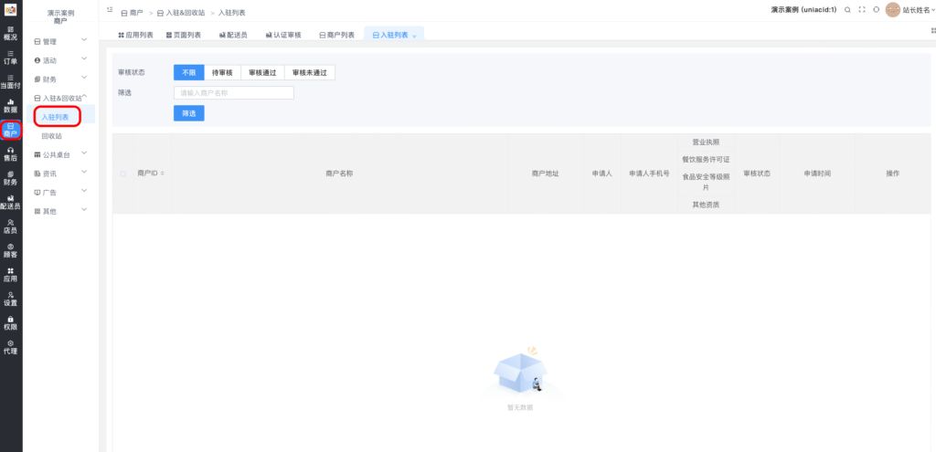The width and height of the screenshot is (936, 452).
Task: Tick the select-all checkbox in table header
Action: coord(123,173)
